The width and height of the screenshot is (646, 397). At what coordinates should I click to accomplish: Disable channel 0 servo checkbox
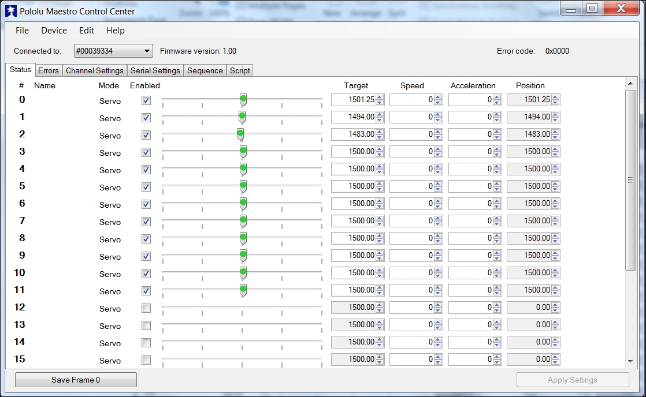[146, 100]
